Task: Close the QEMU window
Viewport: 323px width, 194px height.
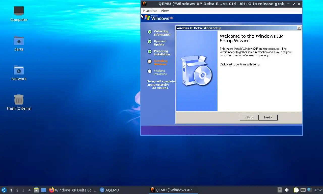Action: tap(299, 4)
